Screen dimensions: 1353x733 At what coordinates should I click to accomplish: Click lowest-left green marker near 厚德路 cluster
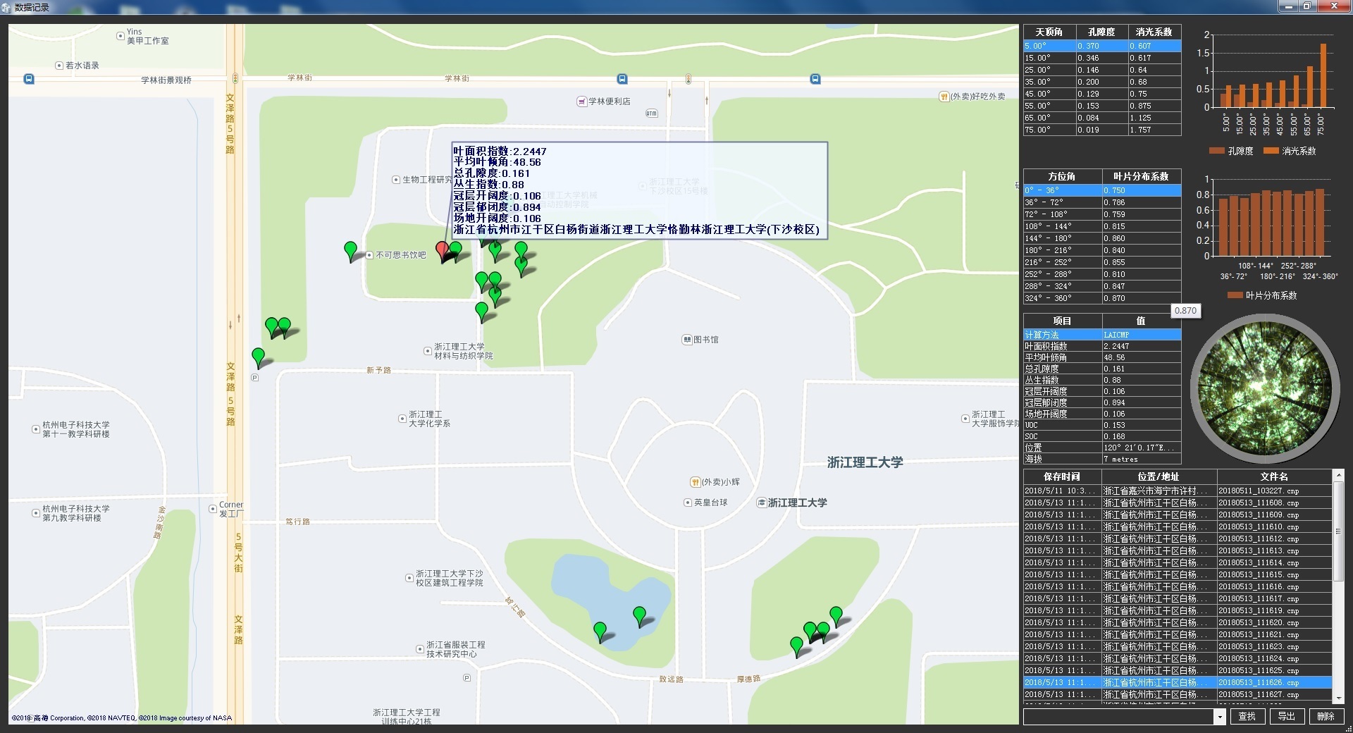coord(796,646)
